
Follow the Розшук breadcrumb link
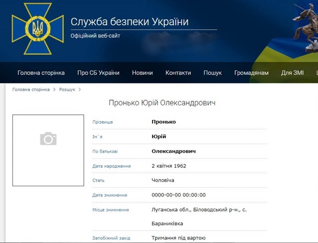point(67,90)
